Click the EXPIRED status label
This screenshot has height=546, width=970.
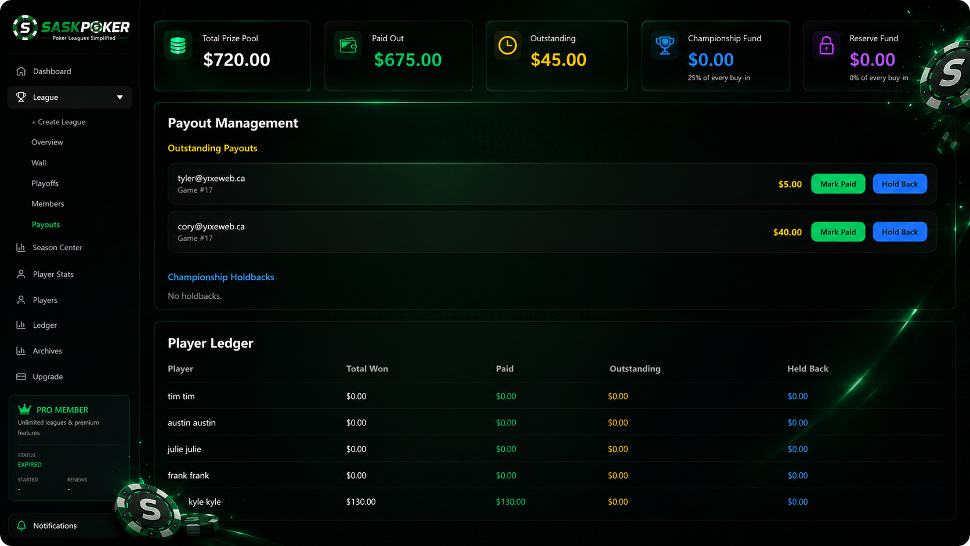[x=30, y=465]
